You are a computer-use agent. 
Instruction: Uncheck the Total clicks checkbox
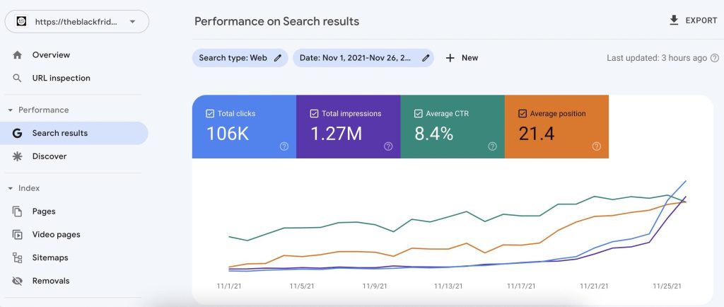(x=209, y=113)
